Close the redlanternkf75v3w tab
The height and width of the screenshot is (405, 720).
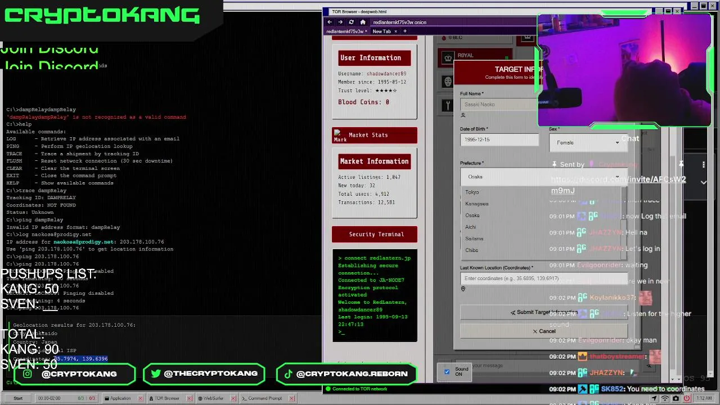366,31
